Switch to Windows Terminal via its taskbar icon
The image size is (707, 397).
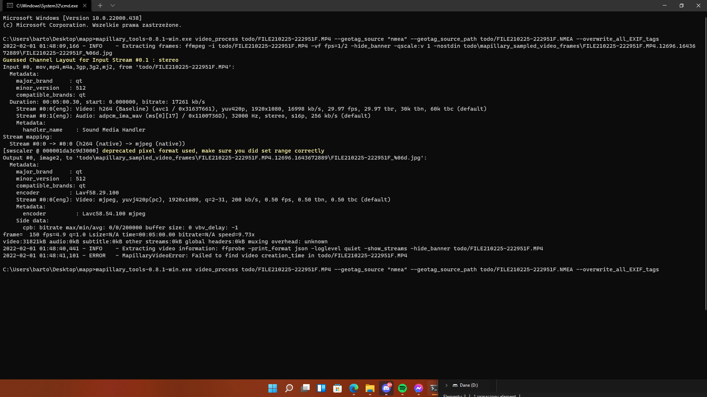[434, 388]
